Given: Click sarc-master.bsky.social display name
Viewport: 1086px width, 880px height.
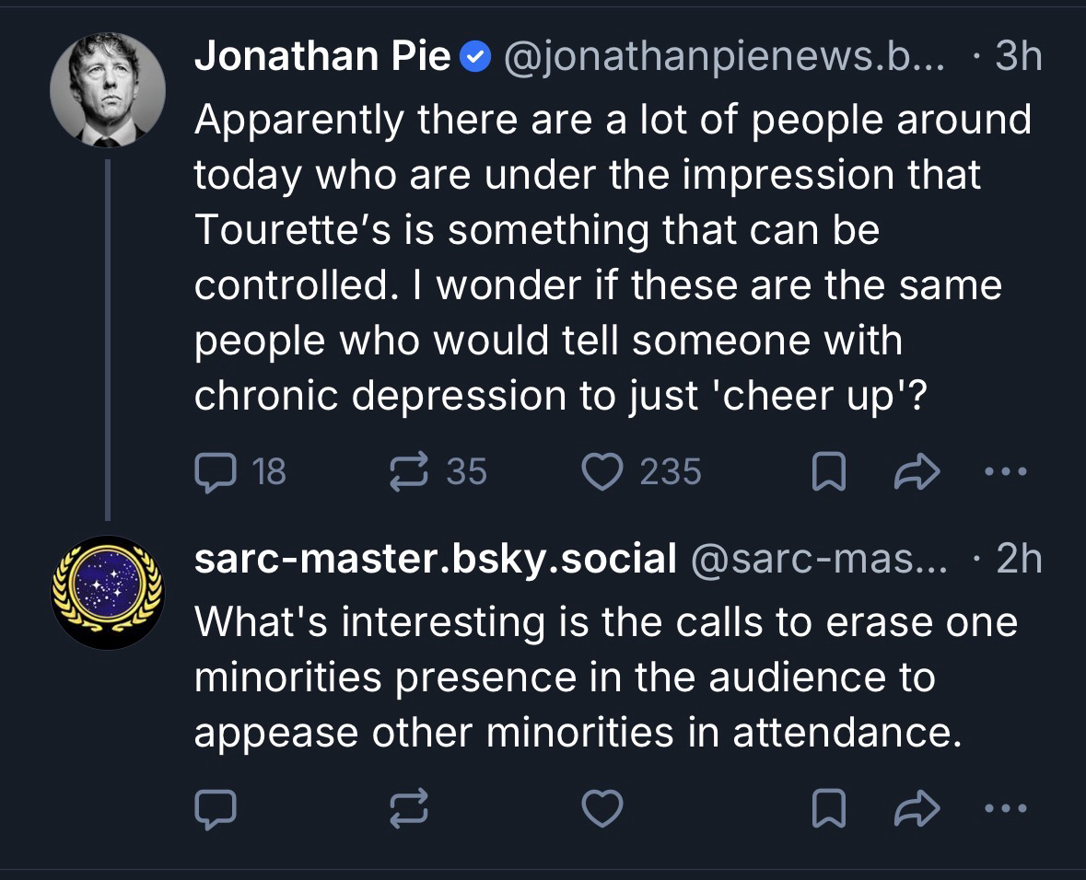Looking at the screenshot, I should point(435,559).
